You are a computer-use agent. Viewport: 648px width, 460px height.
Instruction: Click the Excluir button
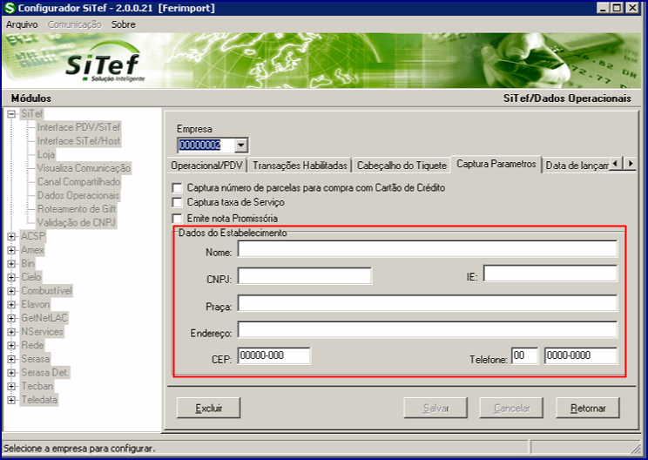pyautogui.click(x=209, y=409)
